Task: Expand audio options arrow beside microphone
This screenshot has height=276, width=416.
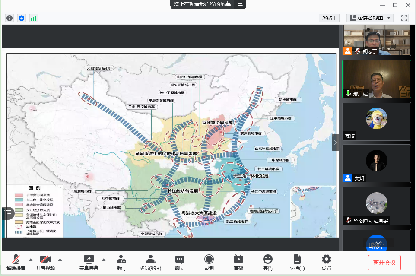Action: point(30,260)
